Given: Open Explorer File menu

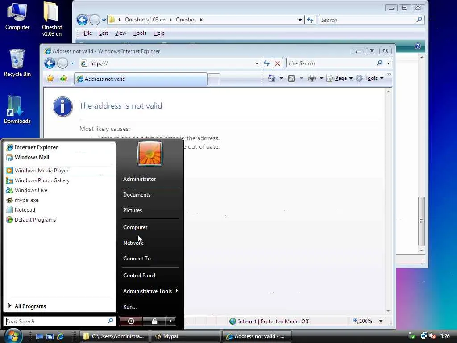Looking at the screenshot, I should click(x=88, y=33).
